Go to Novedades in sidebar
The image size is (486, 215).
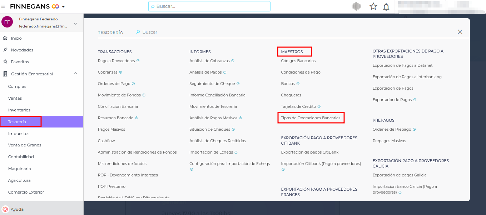[22, 50]
